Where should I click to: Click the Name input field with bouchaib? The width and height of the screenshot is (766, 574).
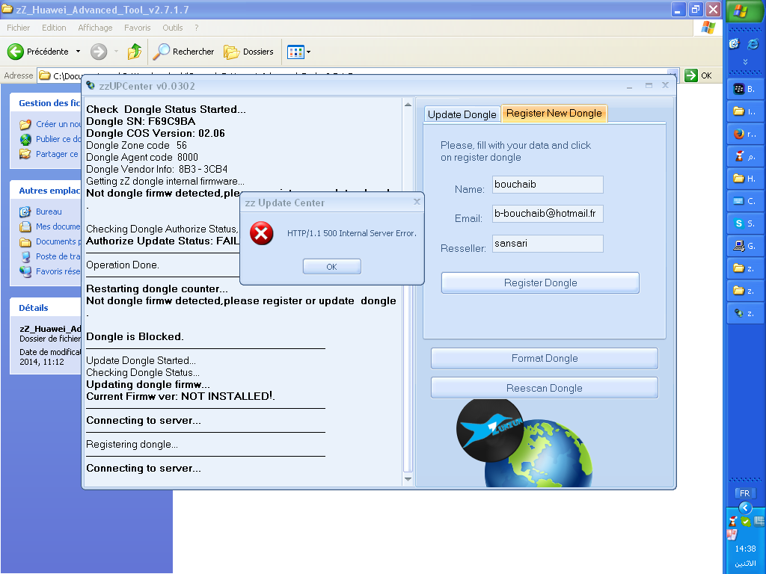[548, 185]
